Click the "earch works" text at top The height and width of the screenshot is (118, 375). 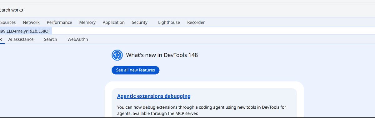pos(11,10)
